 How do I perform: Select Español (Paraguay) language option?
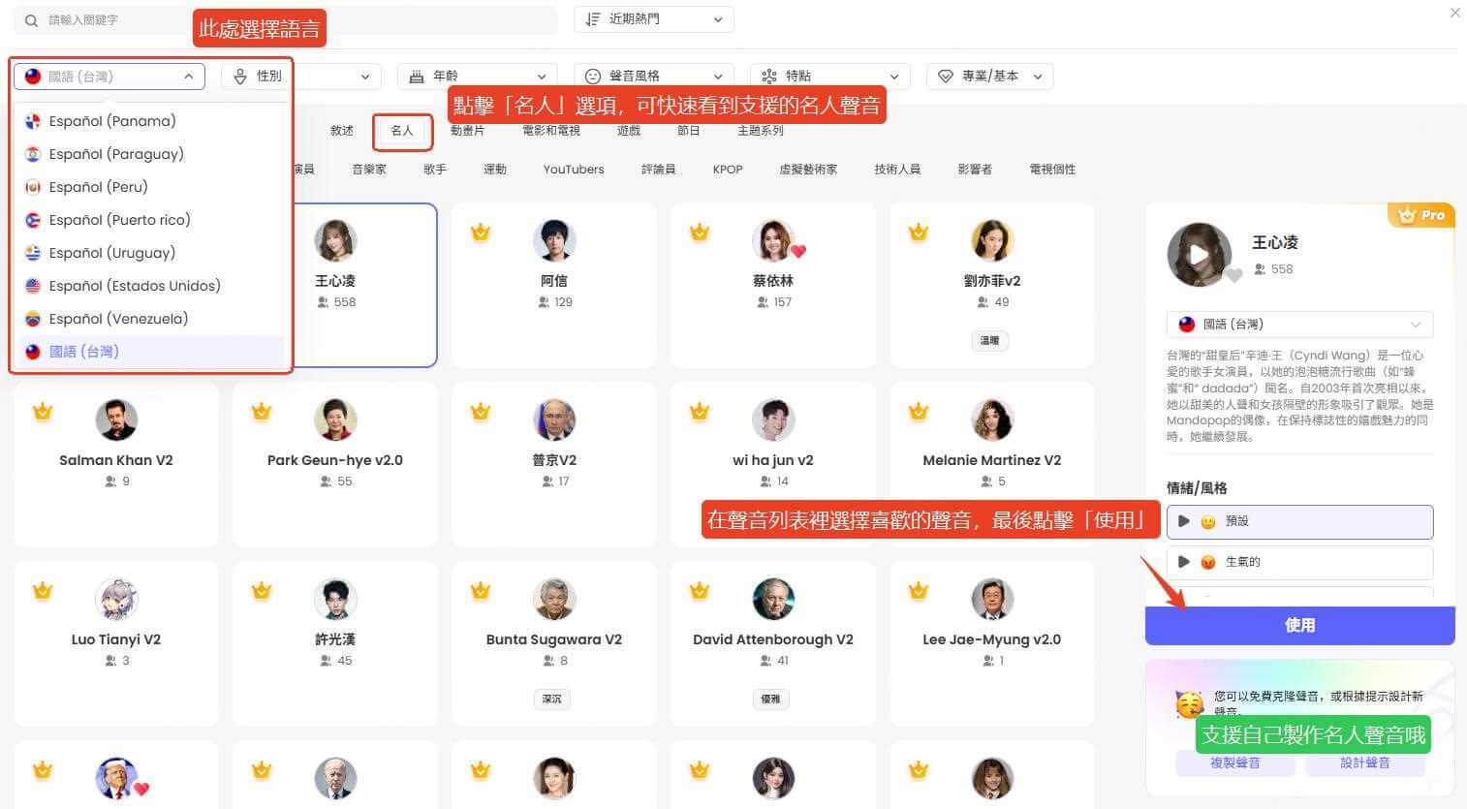(x=152, y=154)
